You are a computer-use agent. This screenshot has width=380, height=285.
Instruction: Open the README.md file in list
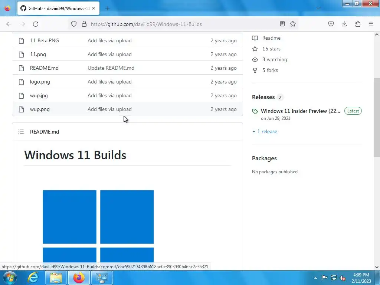coord(44,68)
